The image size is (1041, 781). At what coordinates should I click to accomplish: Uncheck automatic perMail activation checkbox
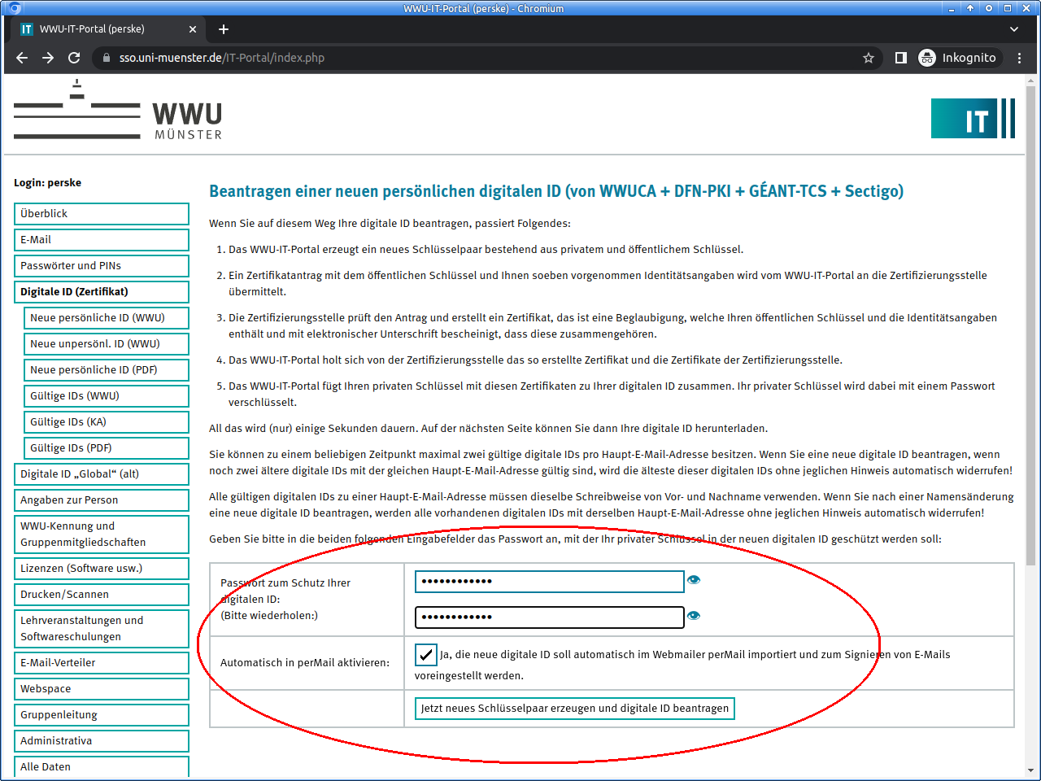coord(426,654)
